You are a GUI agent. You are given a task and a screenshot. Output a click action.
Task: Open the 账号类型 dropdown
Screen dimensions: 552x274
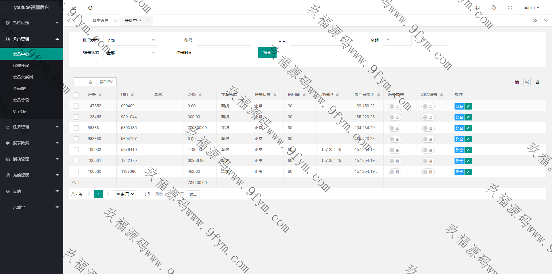(131, 41)
